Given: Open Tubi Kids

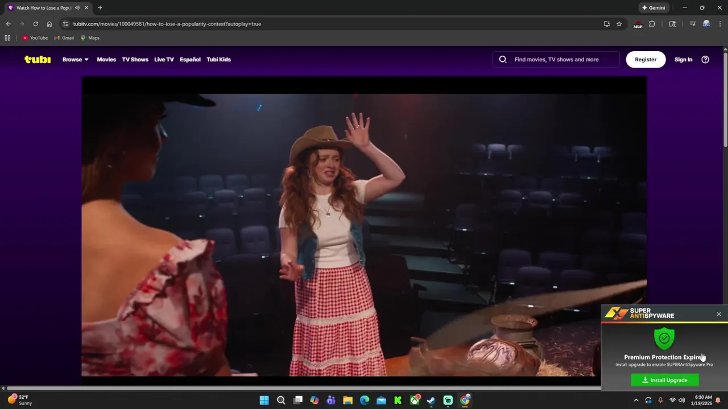Looking at the screenshot, I should [218, 59].
